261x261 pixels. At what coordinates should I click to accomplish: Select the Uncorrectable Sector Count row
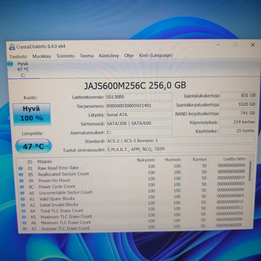pos(132,191)
